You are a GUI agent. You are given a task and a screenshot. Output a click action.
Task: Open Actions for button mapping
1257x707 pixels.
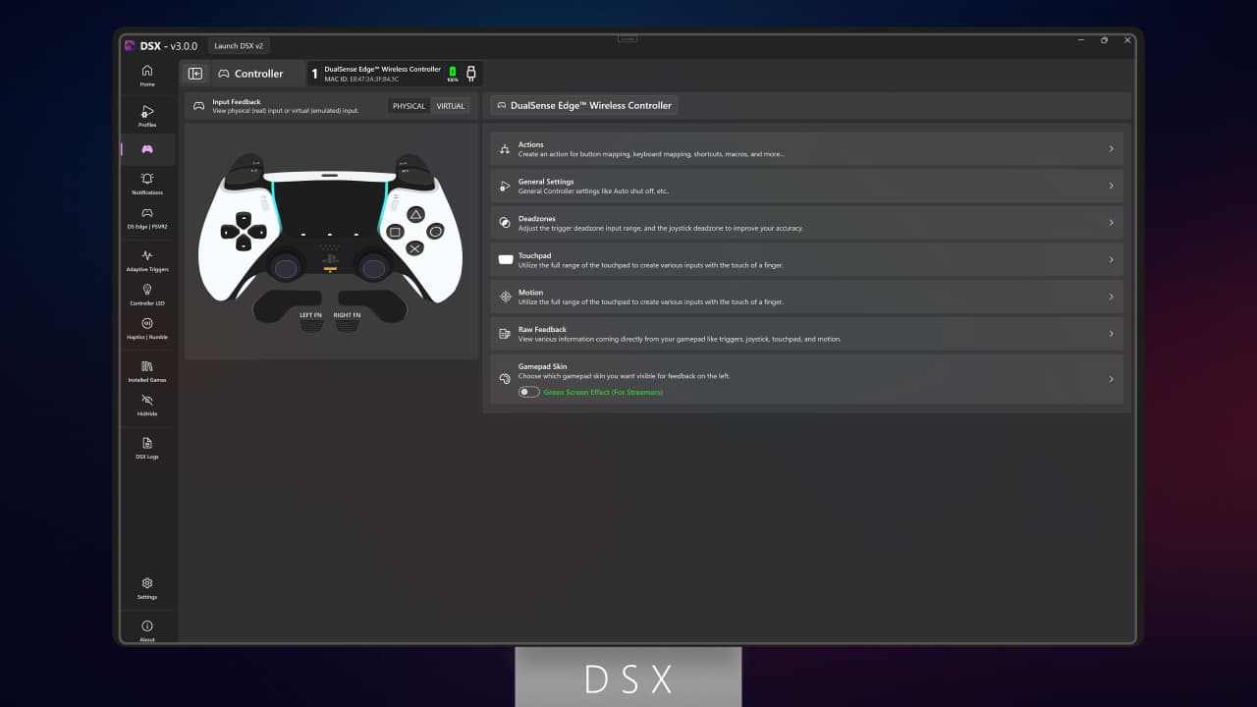coord(805,148)
